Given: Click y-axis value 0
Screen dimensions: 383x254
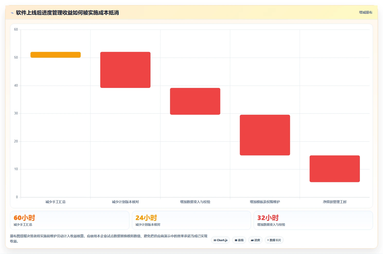Looking at the screenshot, I should tap(17, 197).
